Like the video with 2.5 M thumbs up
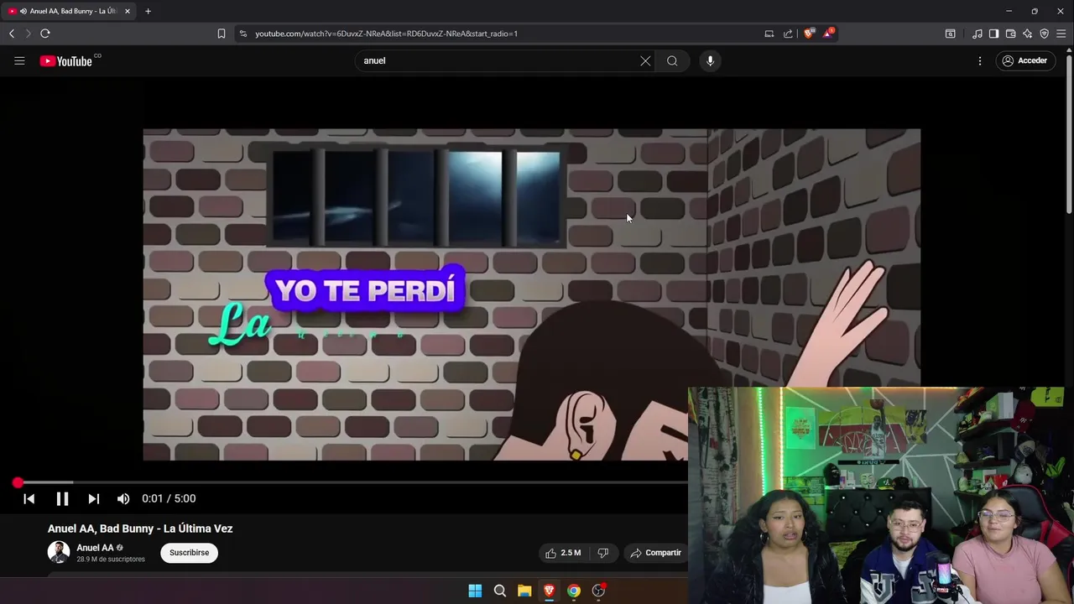1074x604 pixels. (563, 553)
